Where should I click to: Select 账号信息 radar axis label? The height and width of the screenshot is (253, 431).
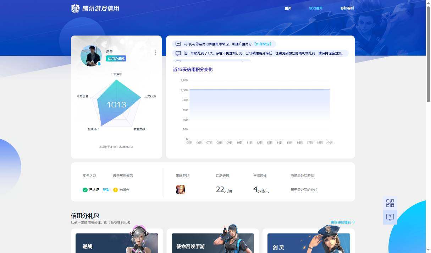click(x=82, y=96)
